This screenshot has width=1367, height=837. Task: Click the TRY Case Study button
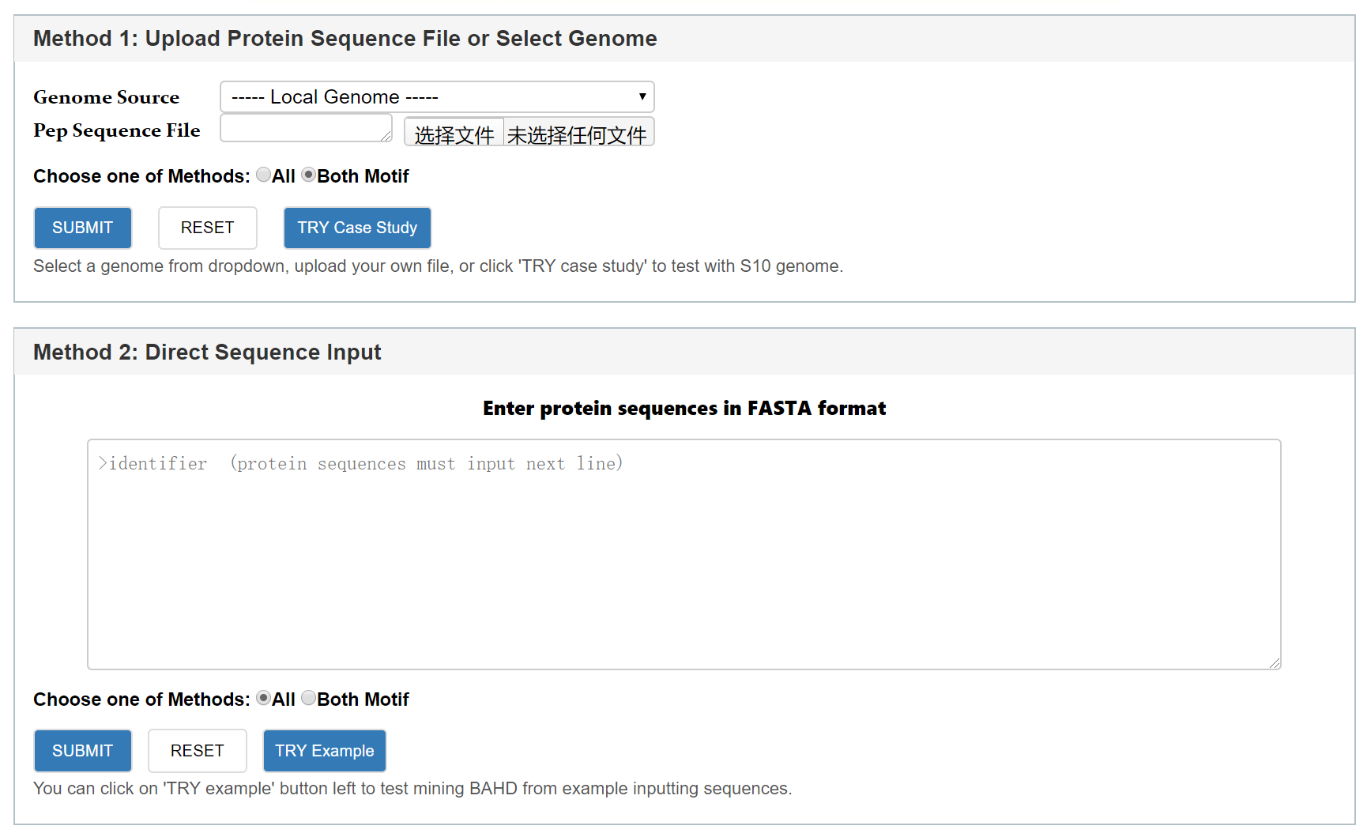coord(357,228)
